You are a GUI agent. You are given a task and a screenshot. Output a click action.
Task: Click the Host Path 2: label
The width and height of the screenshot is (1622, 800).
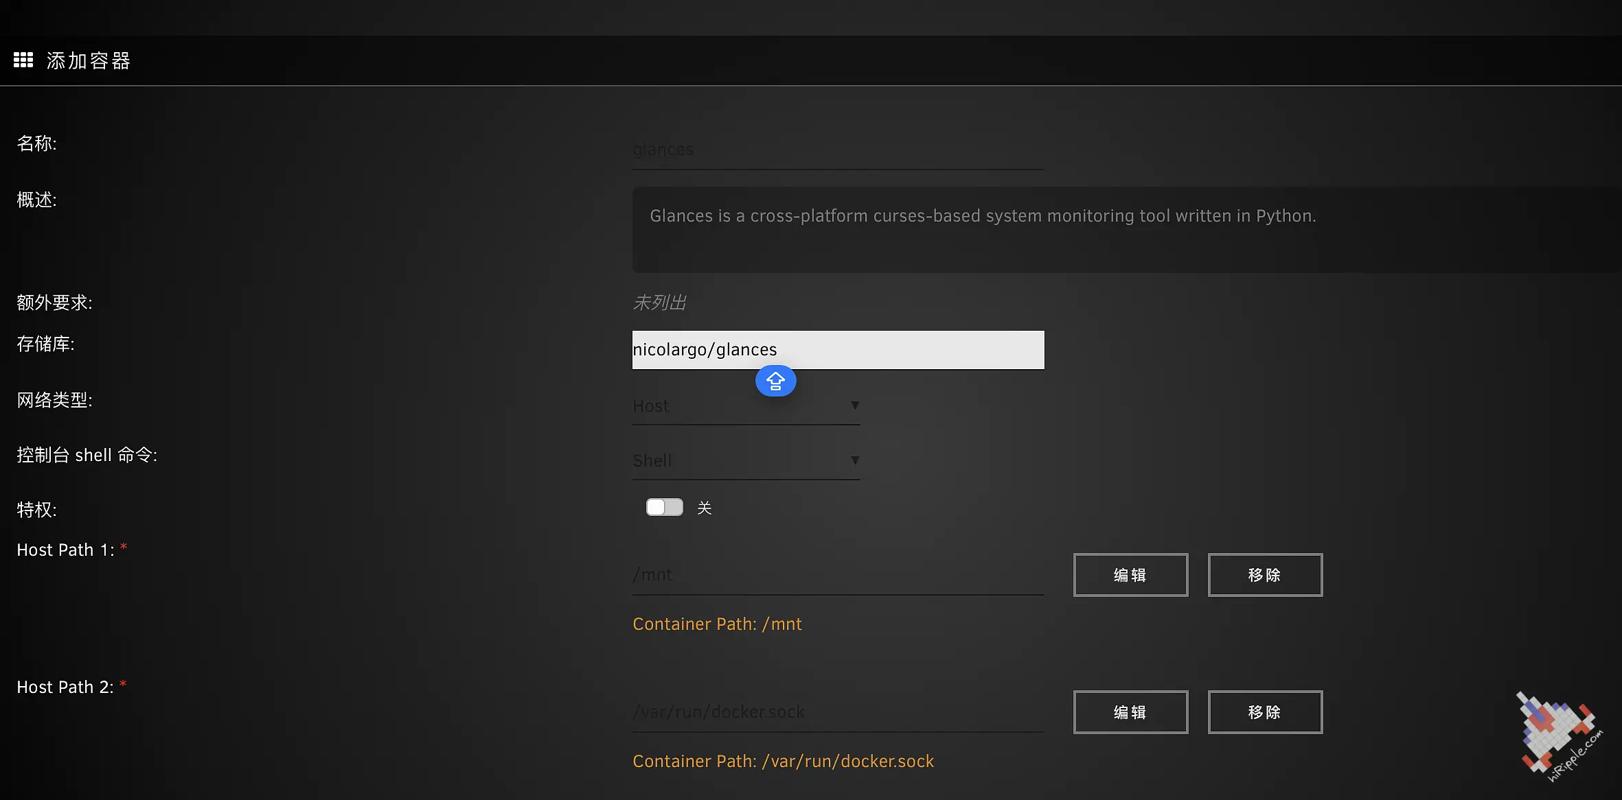click(x=65, y=687)
